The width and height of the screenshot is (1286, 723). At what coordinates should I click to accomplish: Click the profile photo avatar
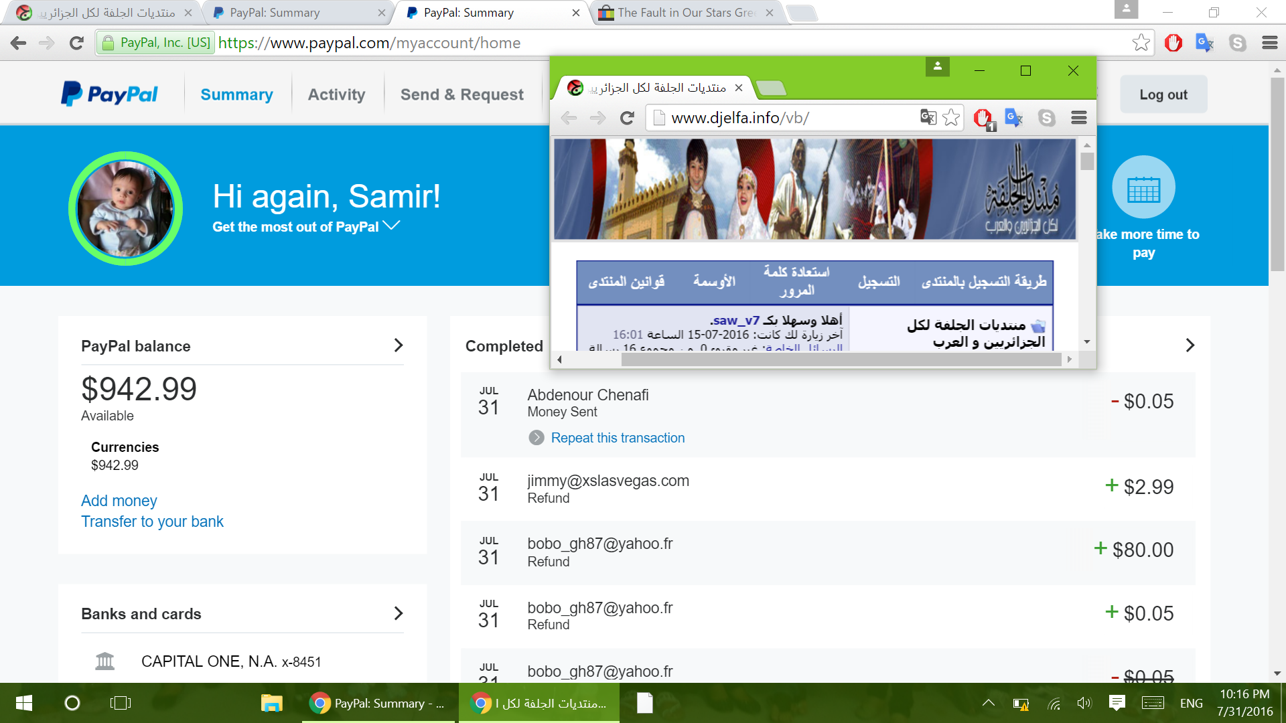[125, 209]
